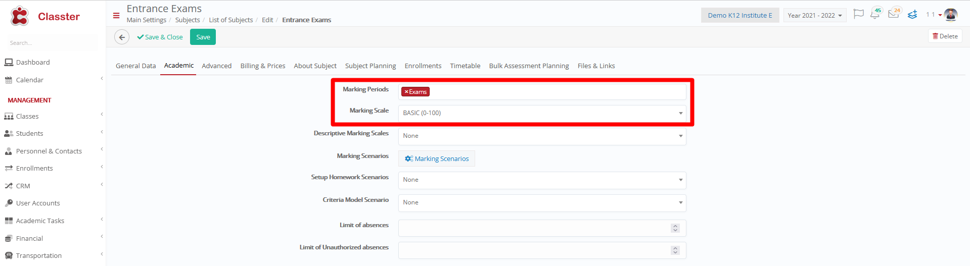Click the Marking Scenarios button
970x266 pixels.
(x=437, y=158)
